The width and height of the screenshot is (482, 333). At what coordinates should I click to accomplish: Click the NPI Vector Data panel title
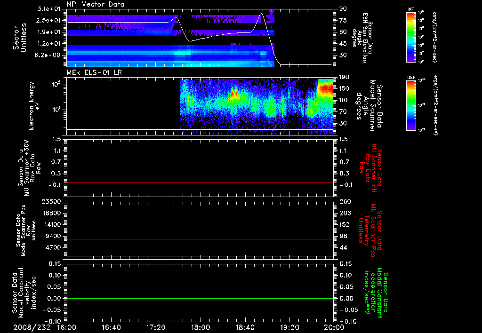point(96,4)
